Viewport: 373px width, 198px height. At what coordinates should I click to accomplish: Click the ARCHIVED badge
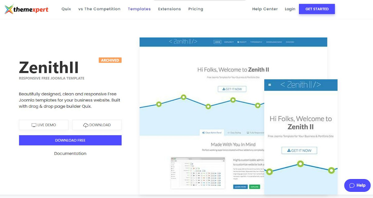[110, 60]
